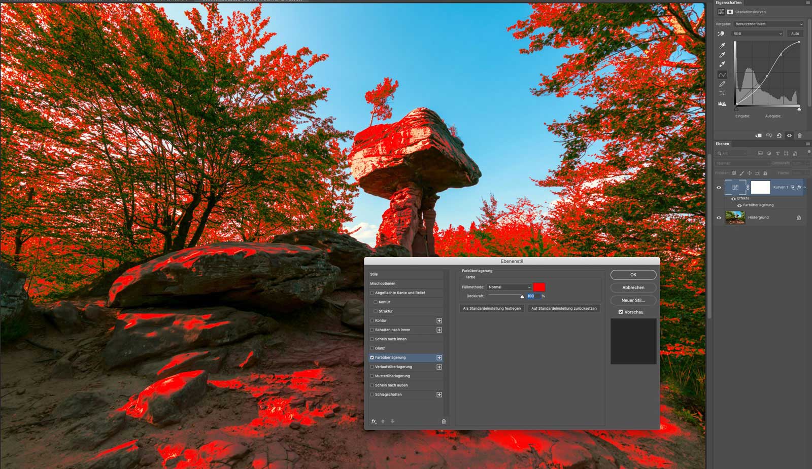The width and height of the screenshot is (812, 469).
Task: Select the pencil draw-curve tool
Action: pos(722,84)
